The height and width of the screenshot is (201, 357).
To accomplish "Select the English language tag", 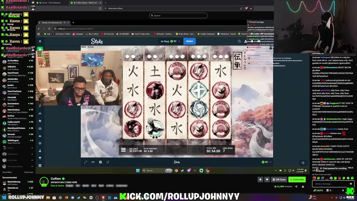I will [69, 186].
